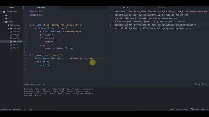Expand the C++ folder chevron
This screenshot has height=117, width=209.
(x=4, y=19)
